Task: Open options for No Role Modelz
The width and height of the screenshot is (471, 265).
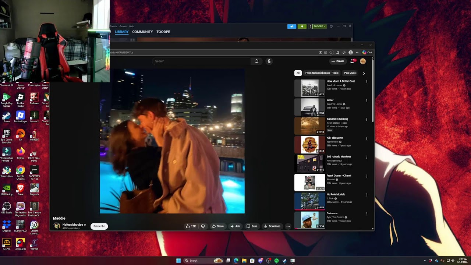Action: click(366, 195)
